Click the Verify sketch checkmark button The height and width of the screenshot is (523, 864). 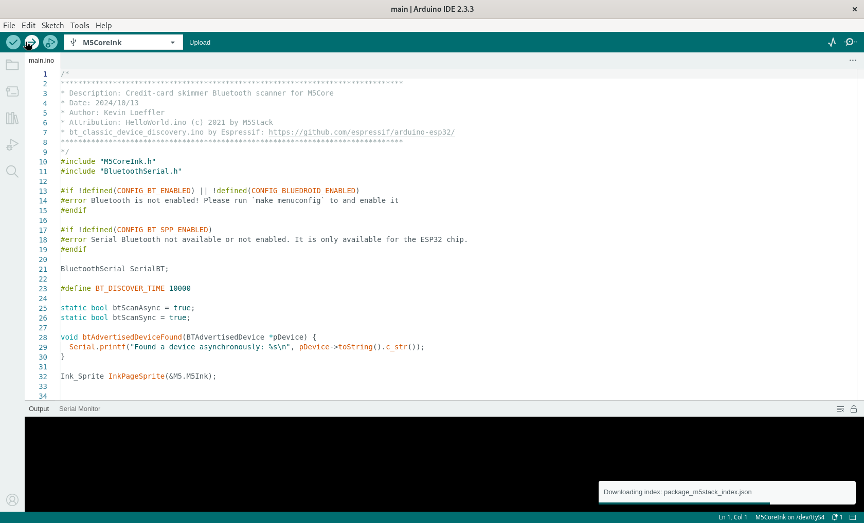point(13,42)
